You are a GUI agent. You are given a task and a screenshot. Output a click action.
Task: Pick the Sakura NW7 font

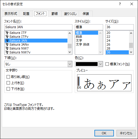(x=36, y=48)
